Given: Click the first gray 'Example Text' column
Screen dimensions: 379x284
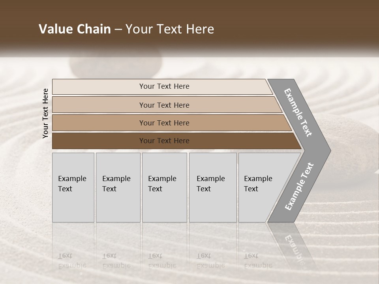Looking at the screenshot, I should [x=73, y=187].
